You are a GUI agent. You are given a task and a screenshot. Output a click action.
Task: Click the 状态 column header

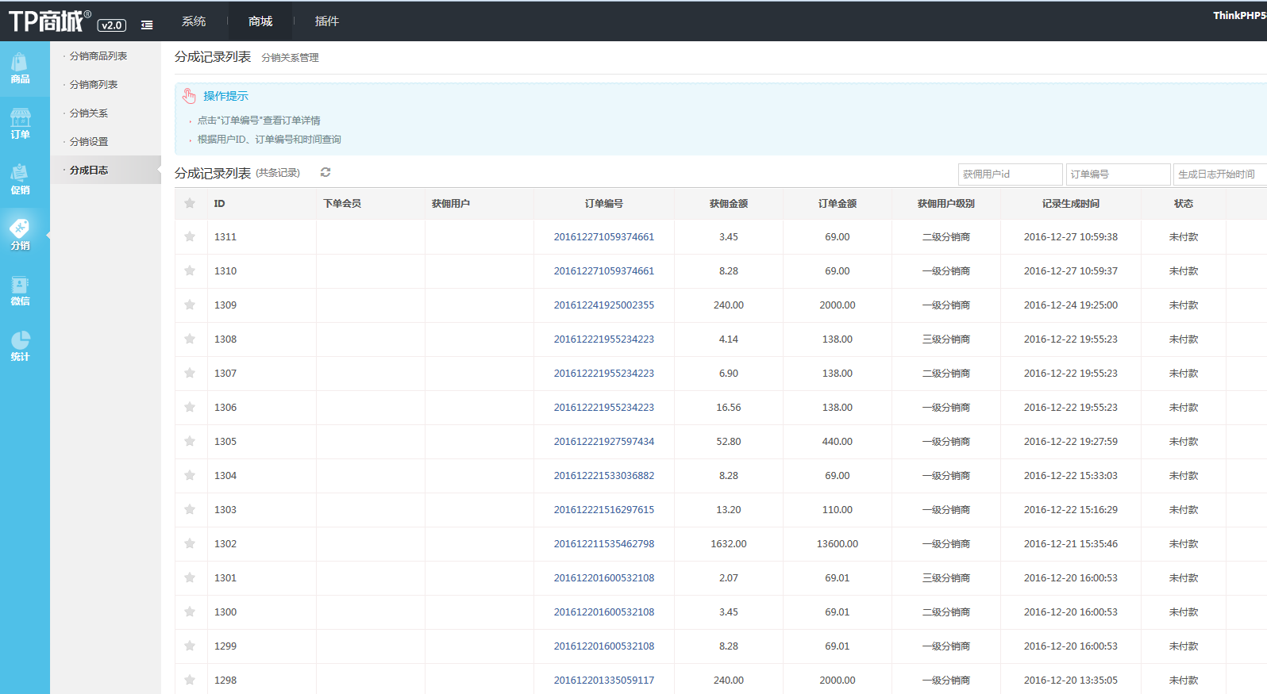[1184, 204]
